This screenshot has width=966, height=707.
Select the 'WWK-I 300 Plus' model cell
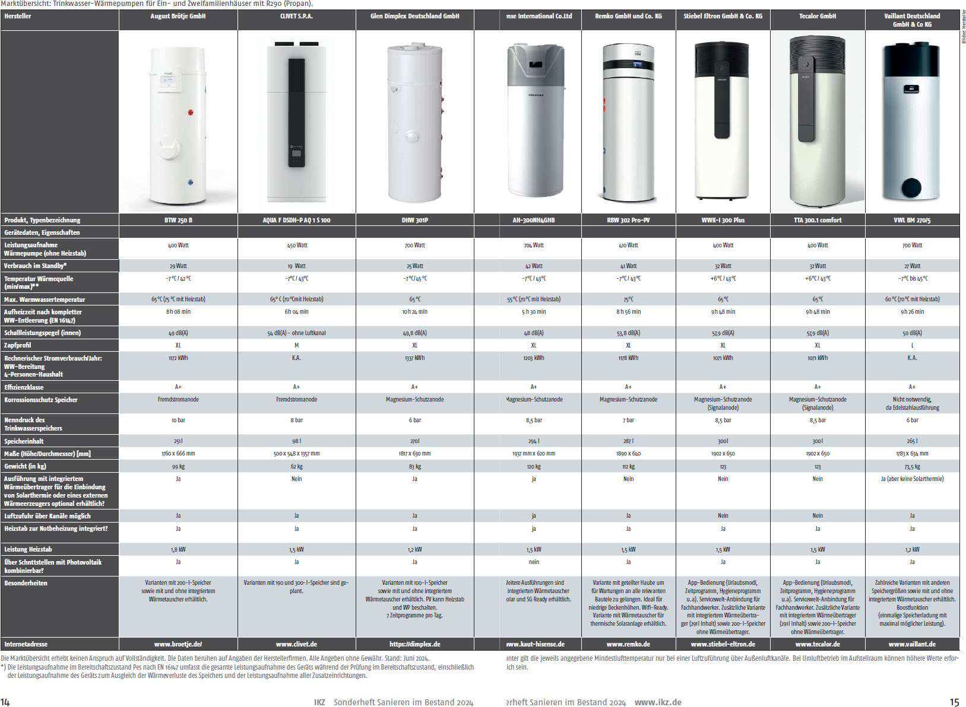click(723, 220)
